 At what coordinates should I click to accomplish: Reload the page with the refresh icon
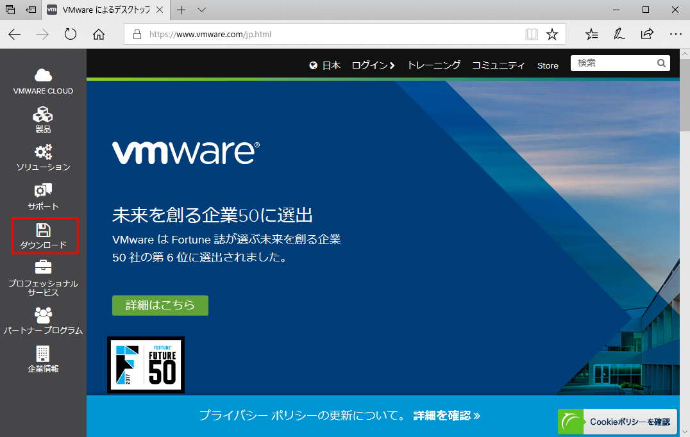(71, 35)
